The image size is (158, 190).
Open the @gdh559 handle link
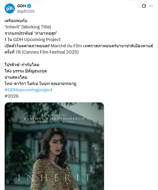[26, 11]
